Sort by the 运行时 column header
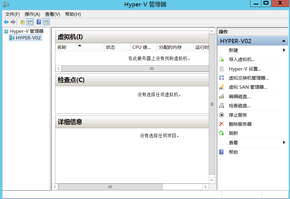Viewport: 290px width, 199px height. (x=201, y=47)
